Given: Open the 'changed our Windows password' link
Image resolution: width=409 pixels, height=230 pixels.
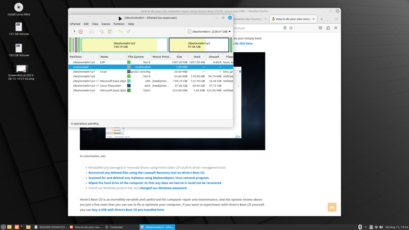Looking at the screenshot, I should click(x=163, y=188).
